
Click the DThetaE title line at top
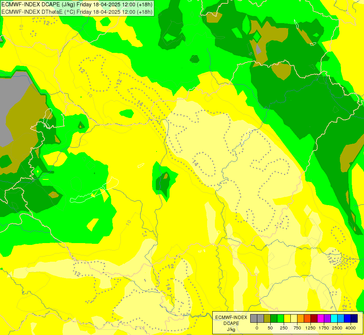click(x=77, y=12)
